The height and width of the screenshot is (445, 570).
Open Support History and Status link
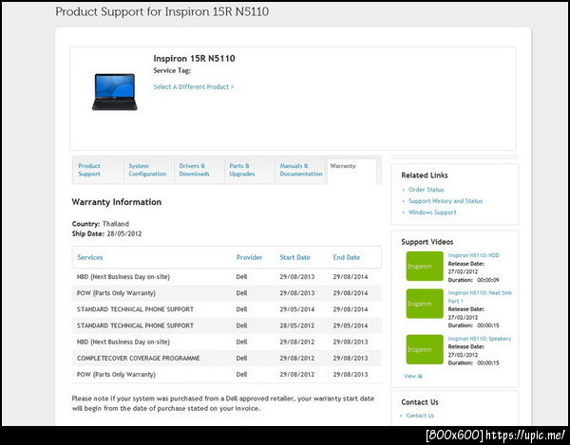click(x=446, y=201)
